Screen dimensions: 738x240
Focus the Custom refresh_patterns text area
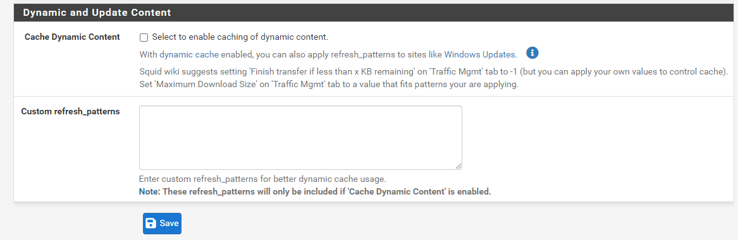[x=300, y=138]
